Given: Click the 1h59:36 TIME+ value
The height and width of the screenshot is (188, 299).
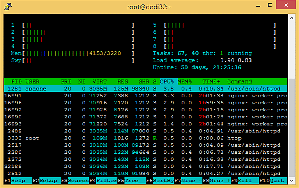Looking at the screenshot, I should [211, 103].
